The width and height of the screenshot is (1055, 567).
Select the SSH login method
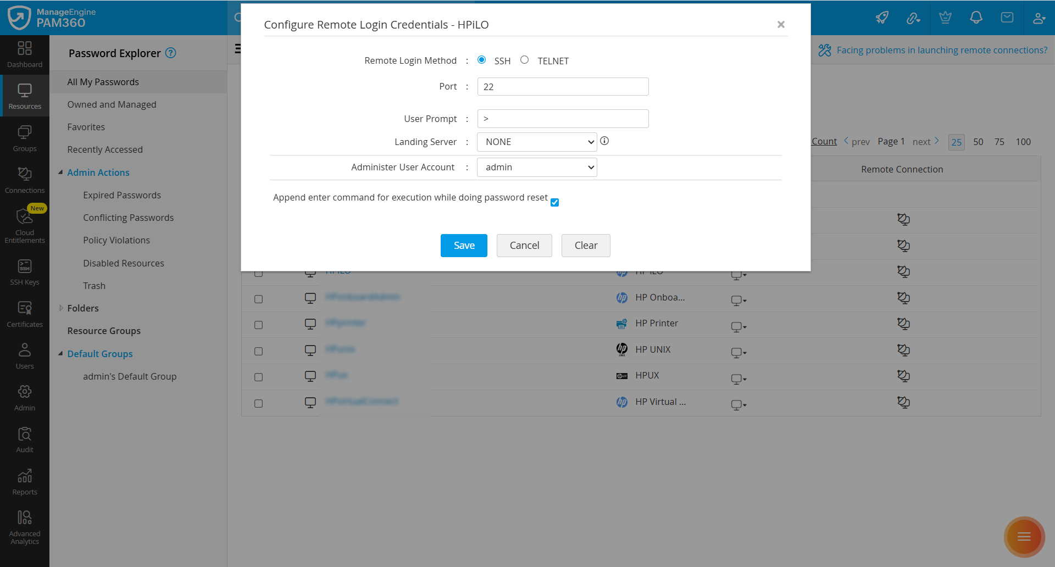tap(482, 60)
